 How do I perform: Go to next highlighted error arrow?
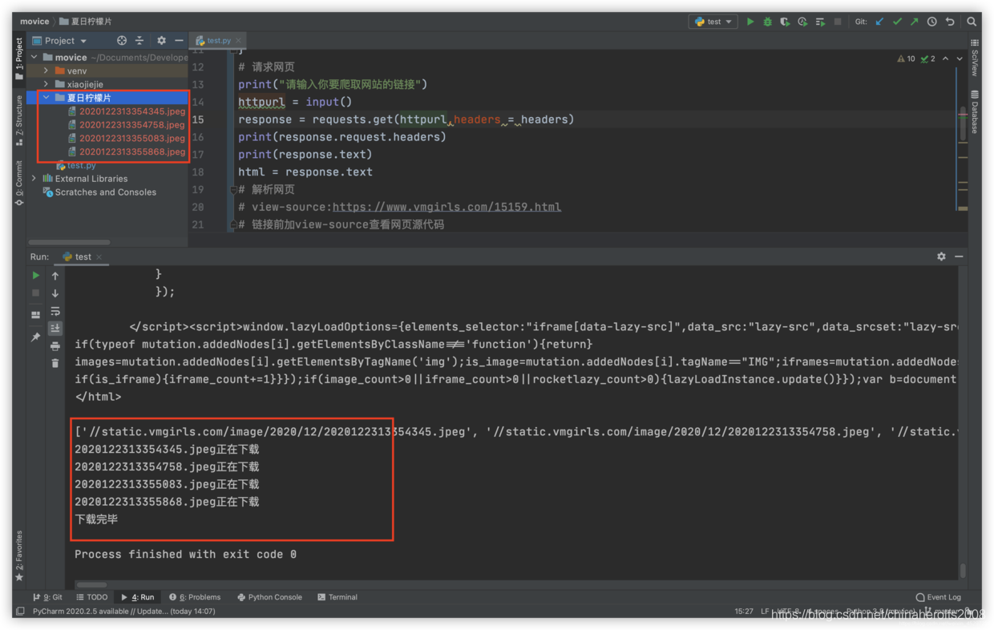[960, 59]
